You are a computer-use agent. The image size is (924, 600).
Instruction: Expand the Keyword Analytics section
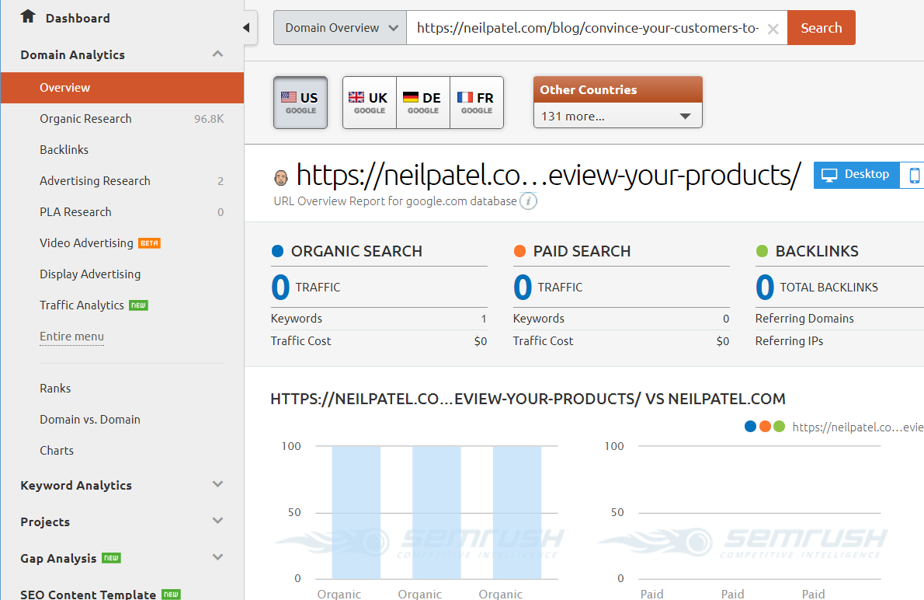click(217, 484)
